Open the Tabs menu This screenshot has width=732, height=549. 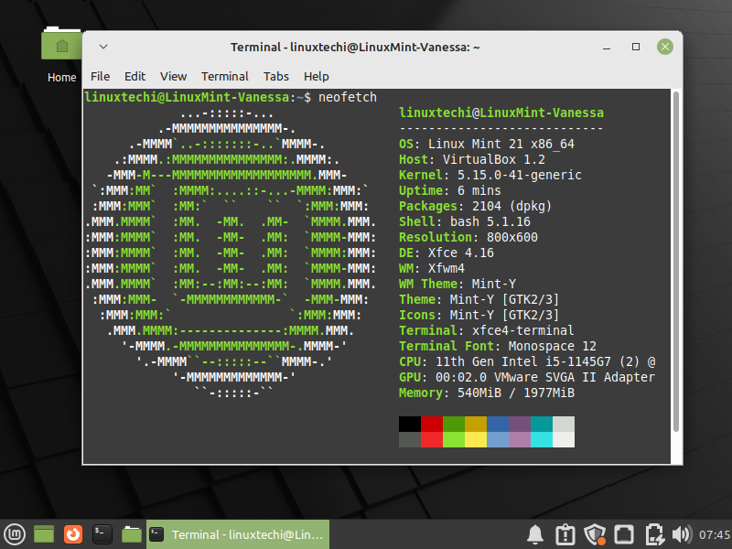(276, 76)
